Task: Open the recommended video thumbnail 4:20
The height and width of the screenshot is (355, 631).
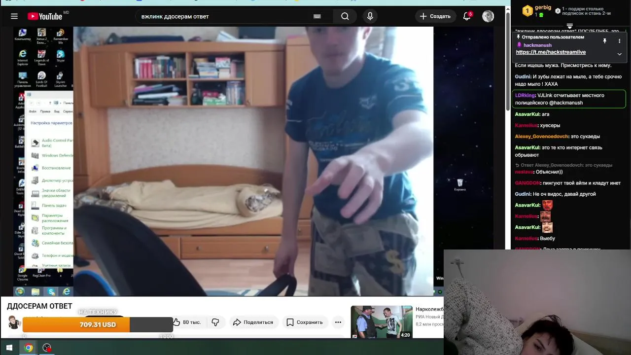Action: point(382,322)
